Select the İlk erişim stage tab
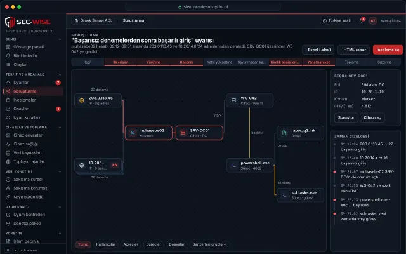406x254 pixels. tap(121, 62)
